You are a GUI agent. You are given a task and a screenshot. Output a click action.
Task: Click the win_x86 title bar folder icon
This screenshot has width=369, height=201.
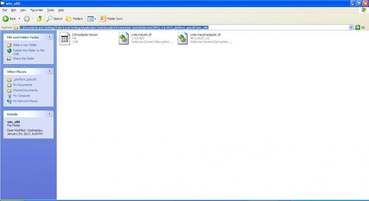coord(3,3)
